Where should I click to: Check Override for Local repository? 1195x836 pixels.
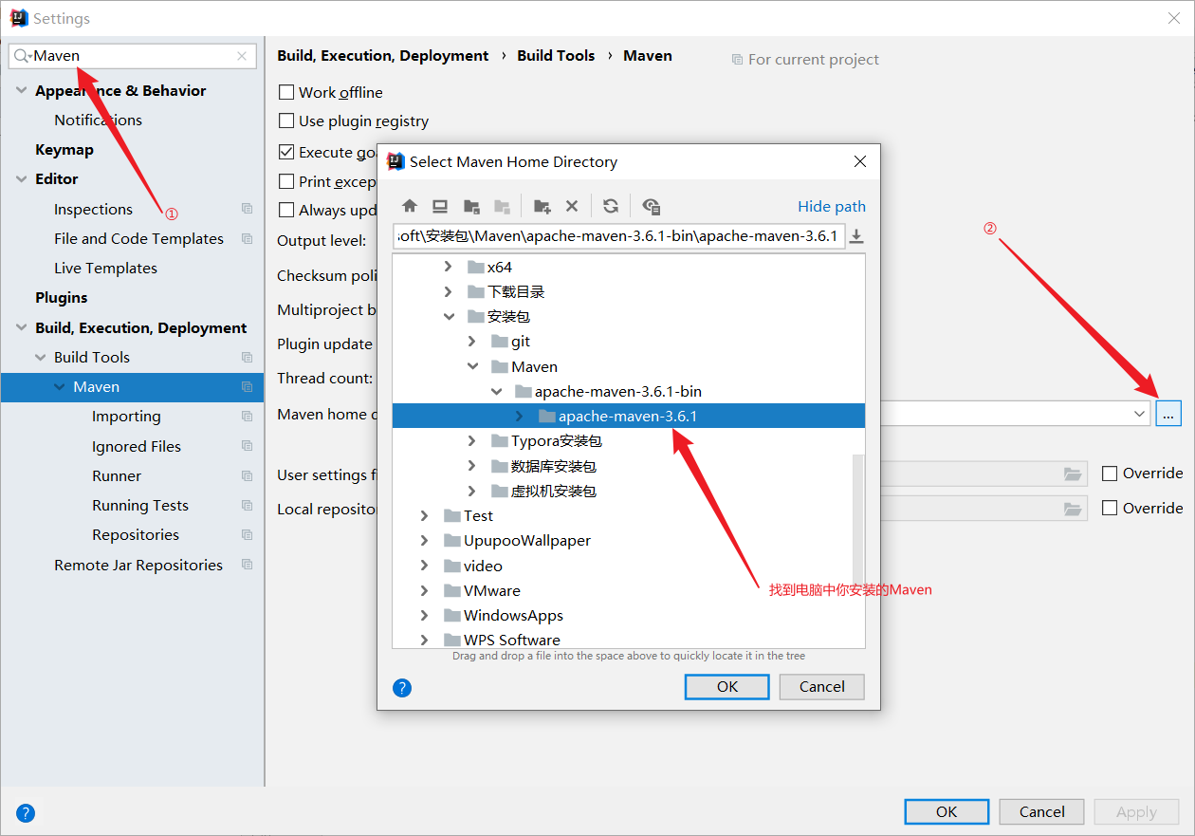coord(1110,508)
